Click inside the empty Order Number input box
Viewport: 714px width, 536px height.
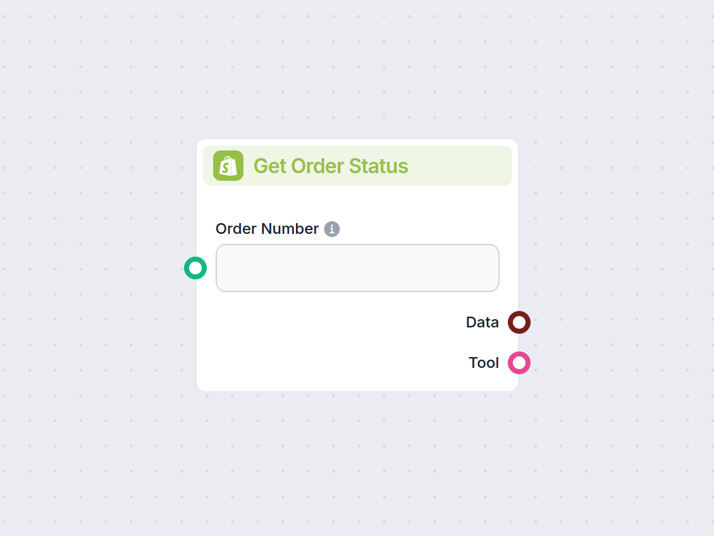[x=357, y=268]
